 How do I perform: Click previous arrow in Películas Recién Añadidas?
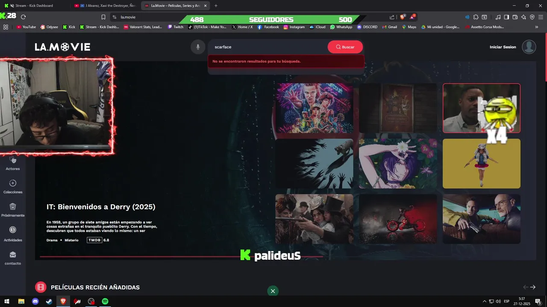[x=526, y=287]
